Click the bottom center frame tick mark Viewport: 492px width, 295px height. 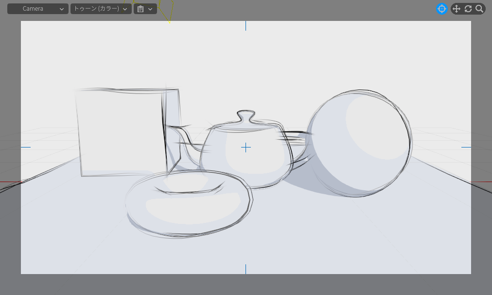point(246,269)
